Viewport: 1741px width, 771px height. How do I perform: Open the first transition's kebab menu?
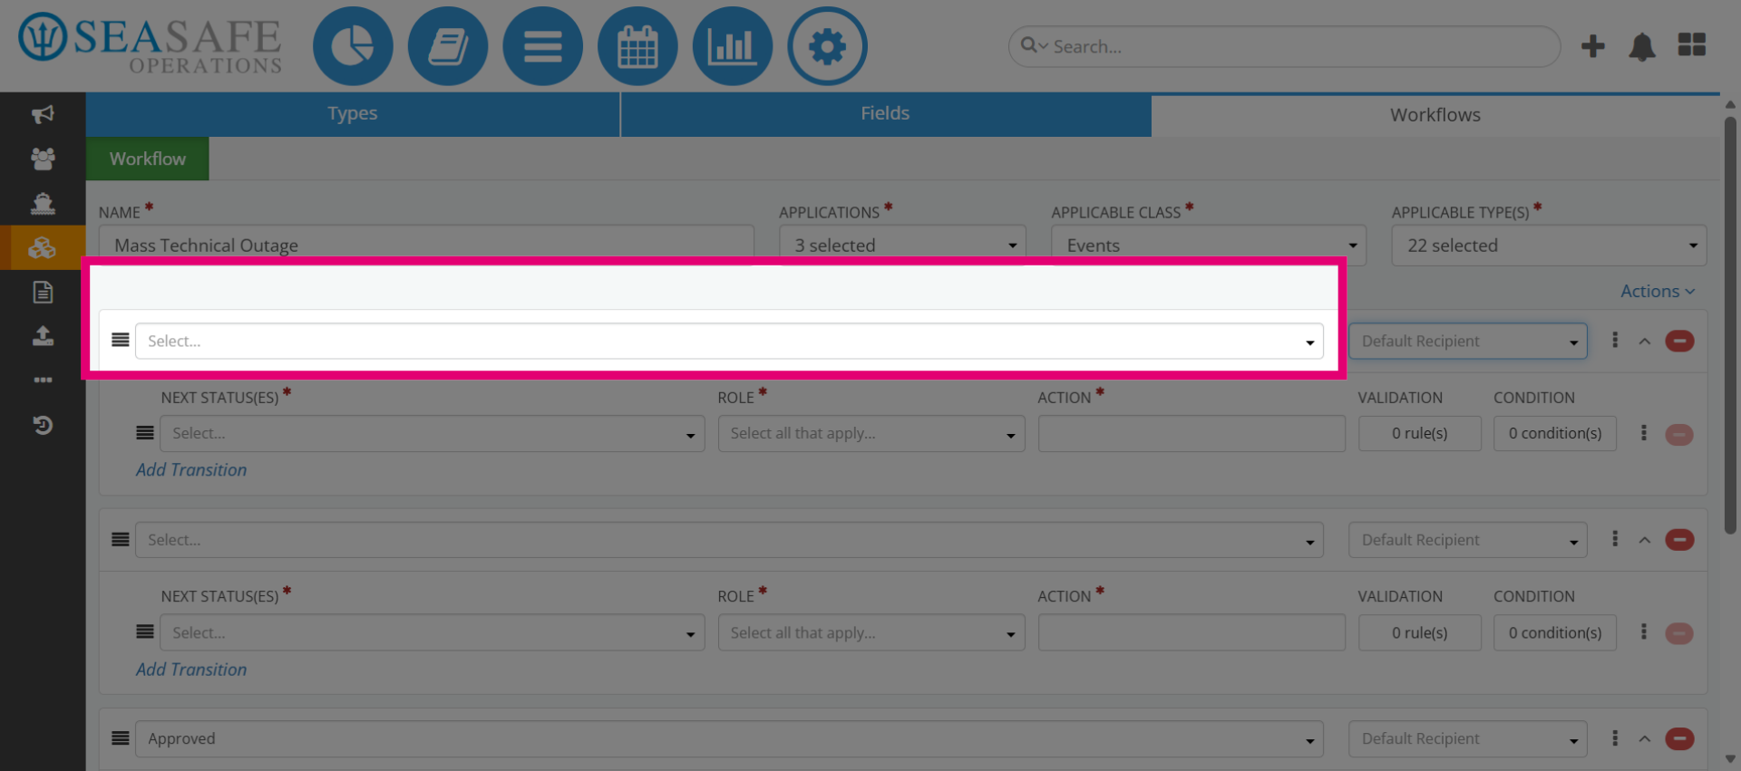(x=1644, y=433)
